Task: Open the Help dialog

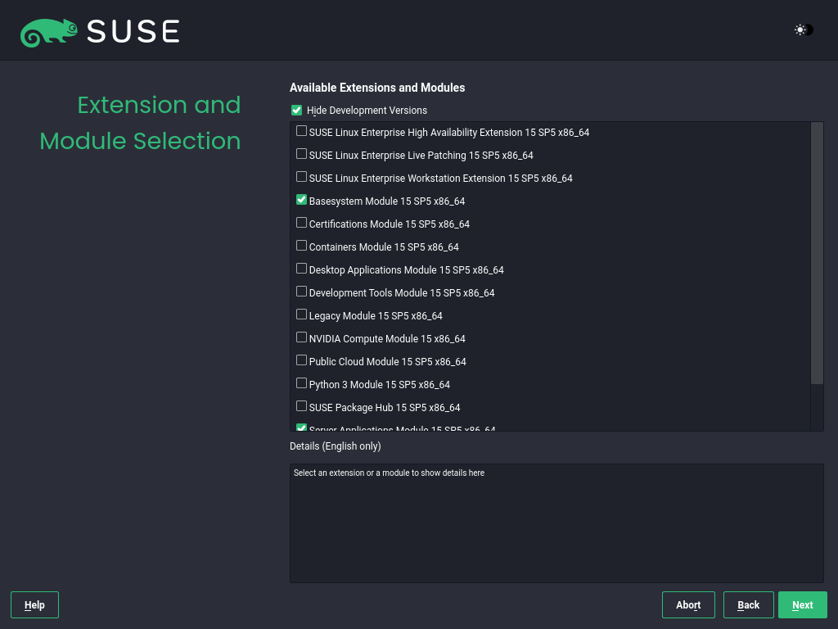Action: [x=34, y=604]
